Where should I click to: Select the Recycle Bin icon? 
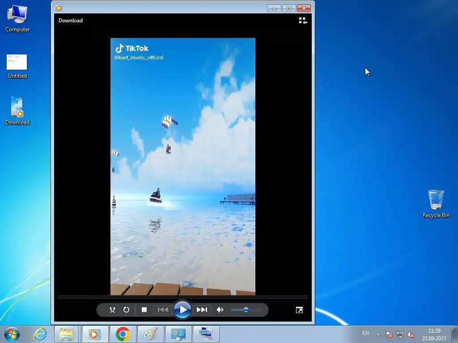[x=436, y=204]
